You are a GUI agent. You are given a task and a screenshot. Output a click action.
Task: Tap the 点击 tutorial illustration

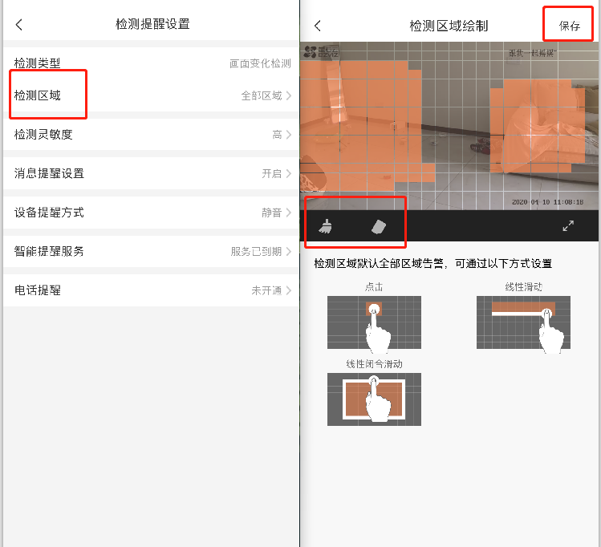click(374, 322)
